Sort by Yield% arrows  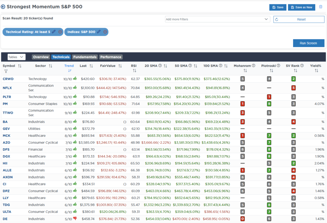click(316, 71)
